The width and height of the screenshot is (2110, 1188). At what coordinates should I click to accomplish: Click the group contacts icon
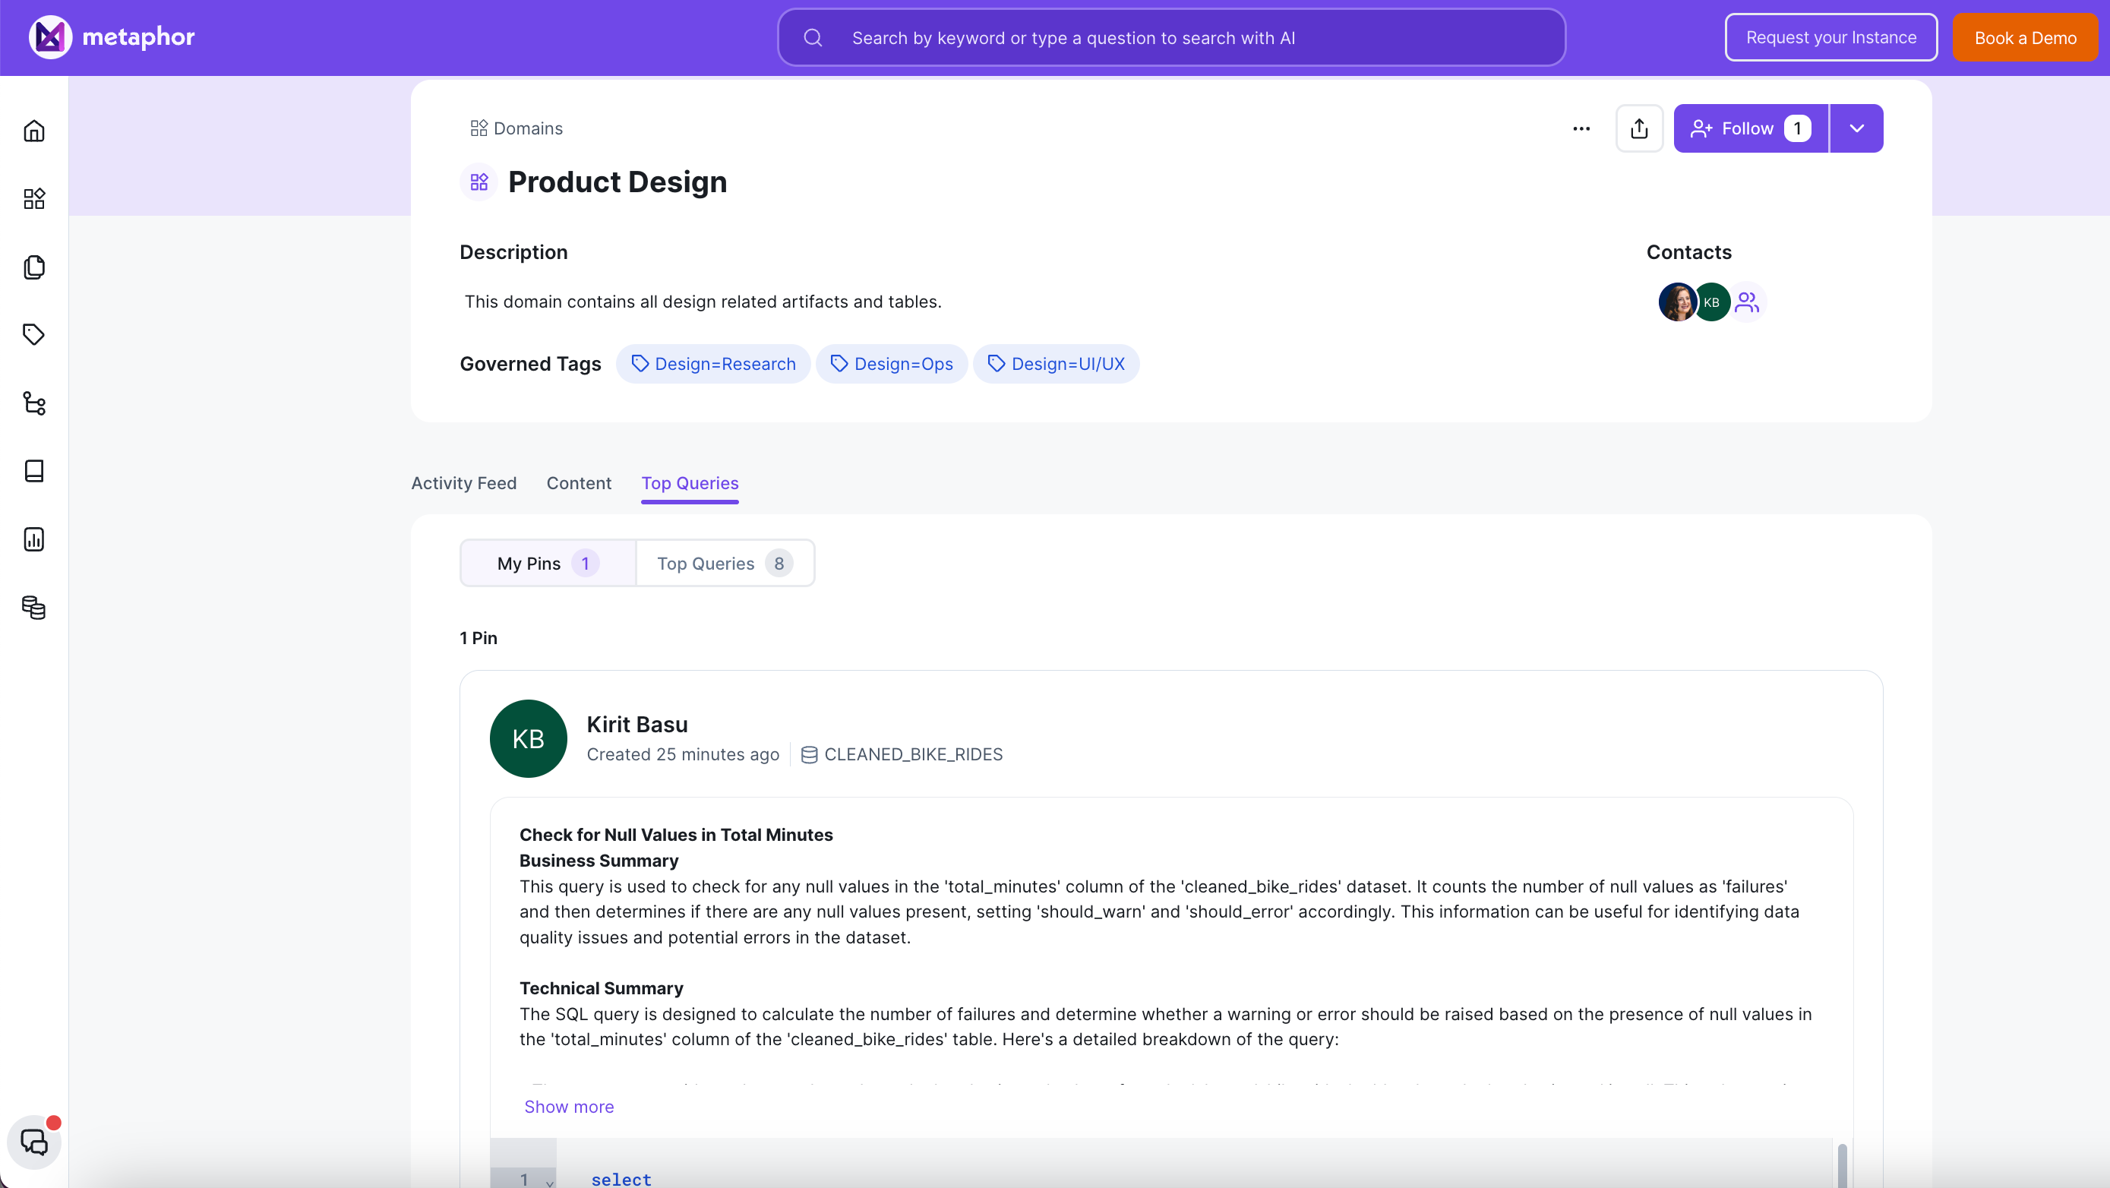tap(1747, 302)
